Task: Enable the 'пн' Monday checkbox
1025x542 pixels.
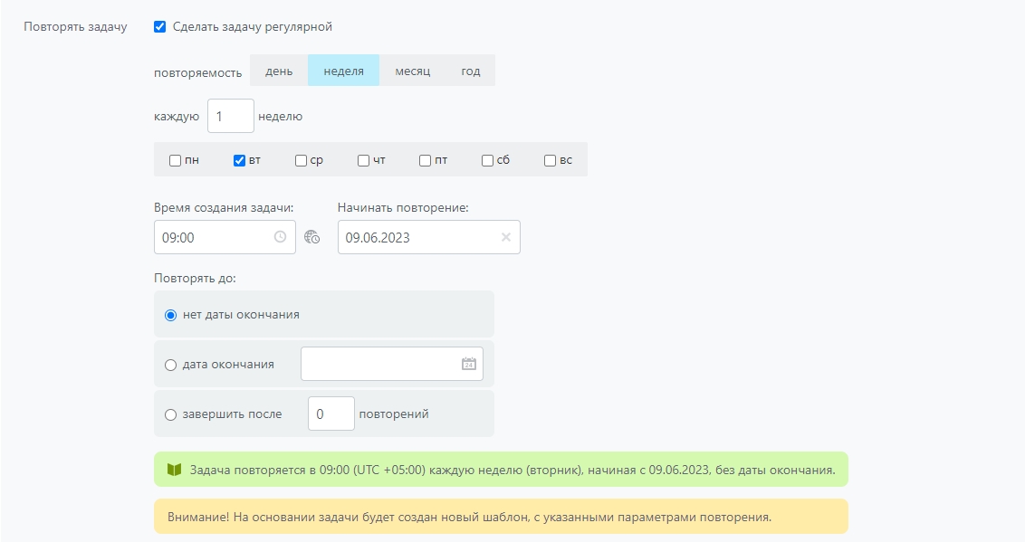Action: [x=175, y=161]
